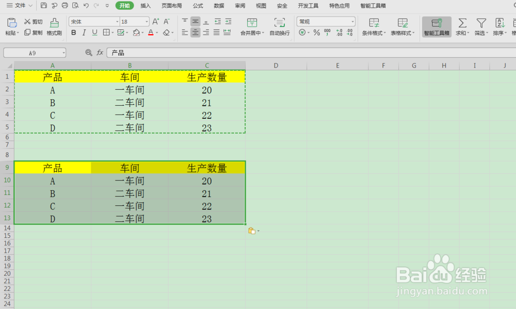
Task: Click the 粘贴 paste button
Action: click(12, 27)
